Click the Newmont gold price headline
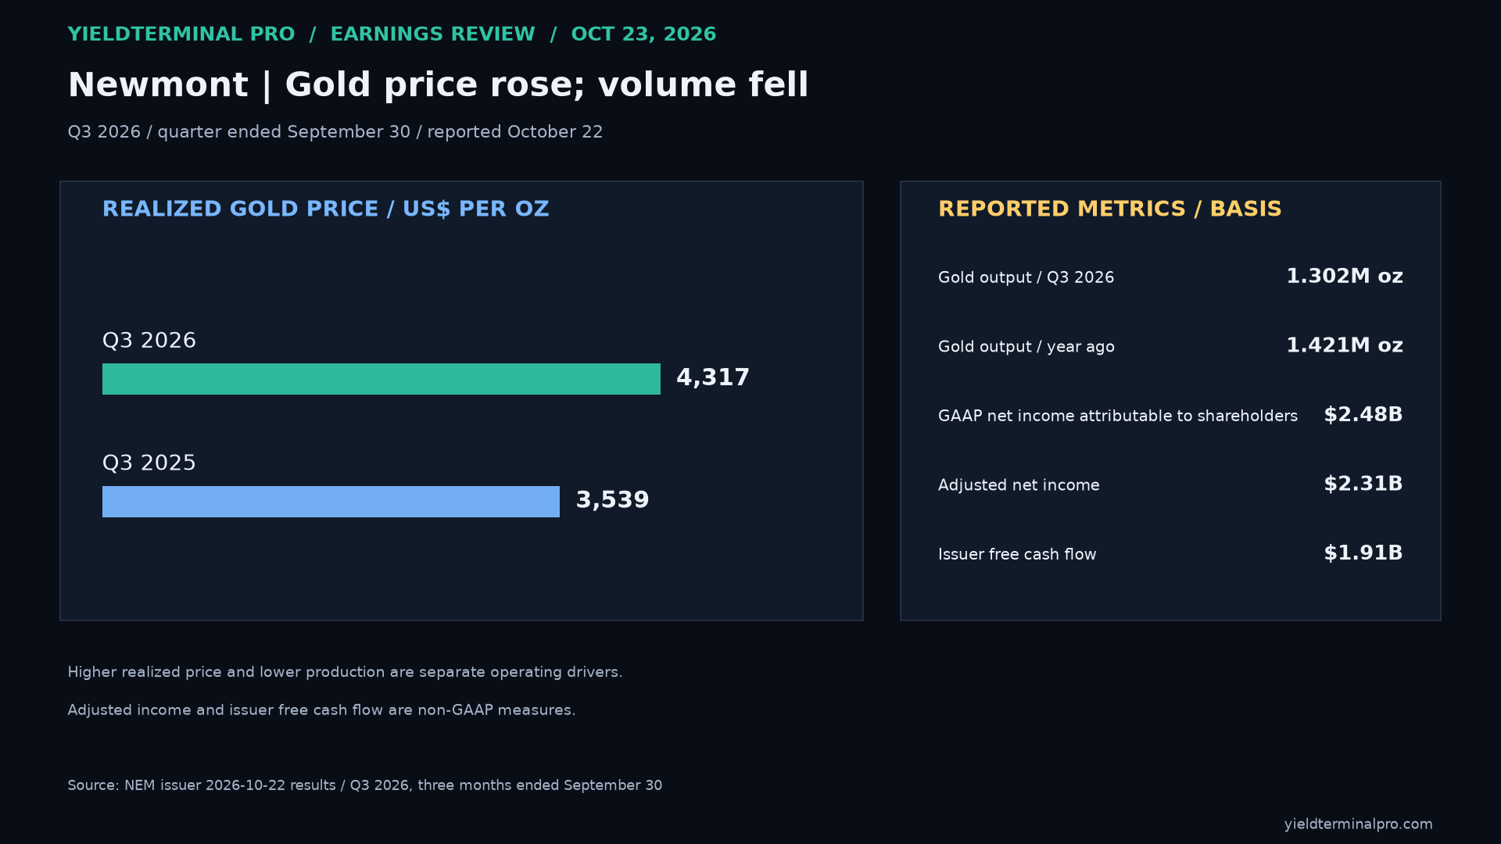Screen dimensions: 1501x844 (x=438, y=85)
